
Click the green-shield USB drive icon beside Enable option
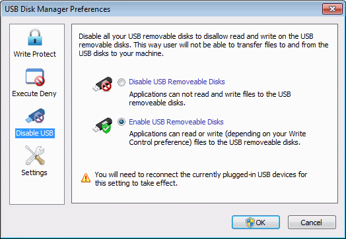(x=102, y=126)
